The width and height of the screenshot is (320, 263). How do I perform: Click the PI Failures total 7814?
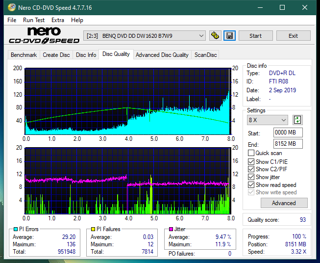(x=148, y=251)
